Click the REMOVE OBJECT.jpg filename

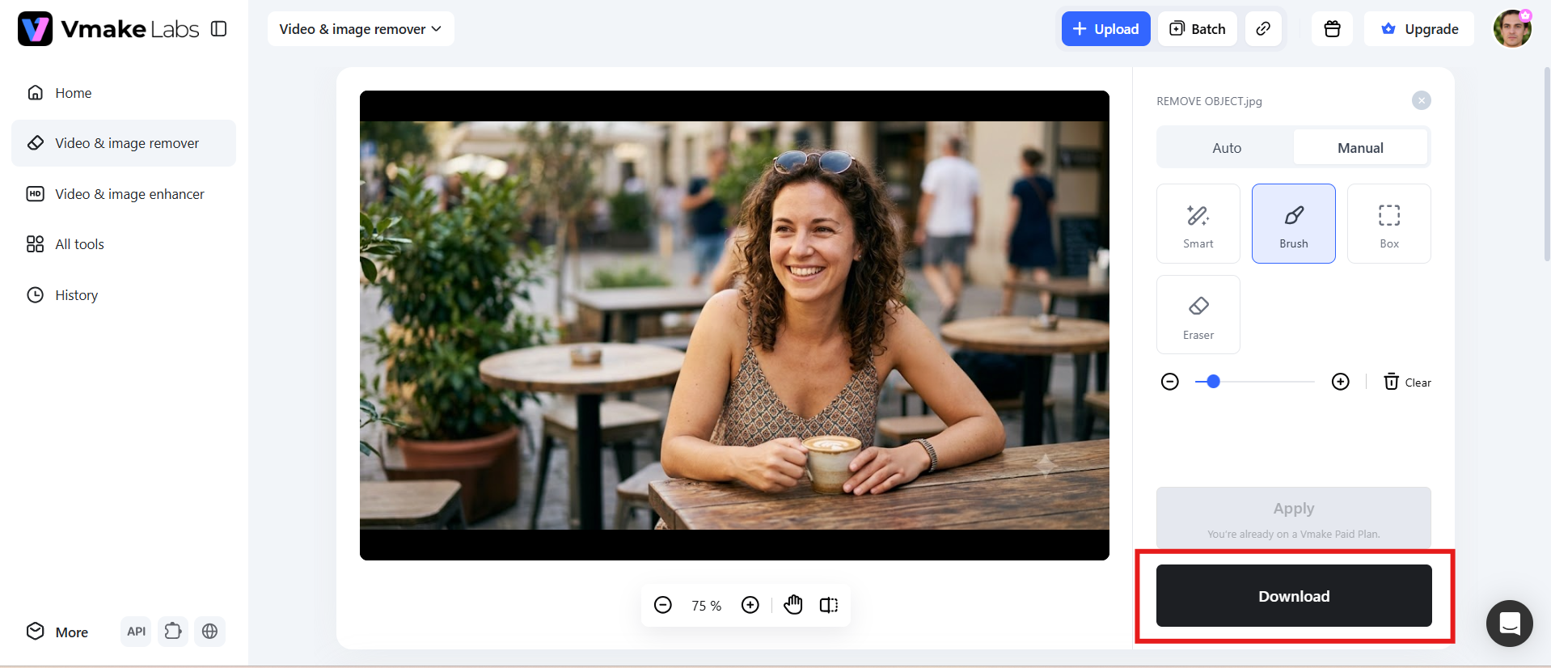pos(1209,101)
